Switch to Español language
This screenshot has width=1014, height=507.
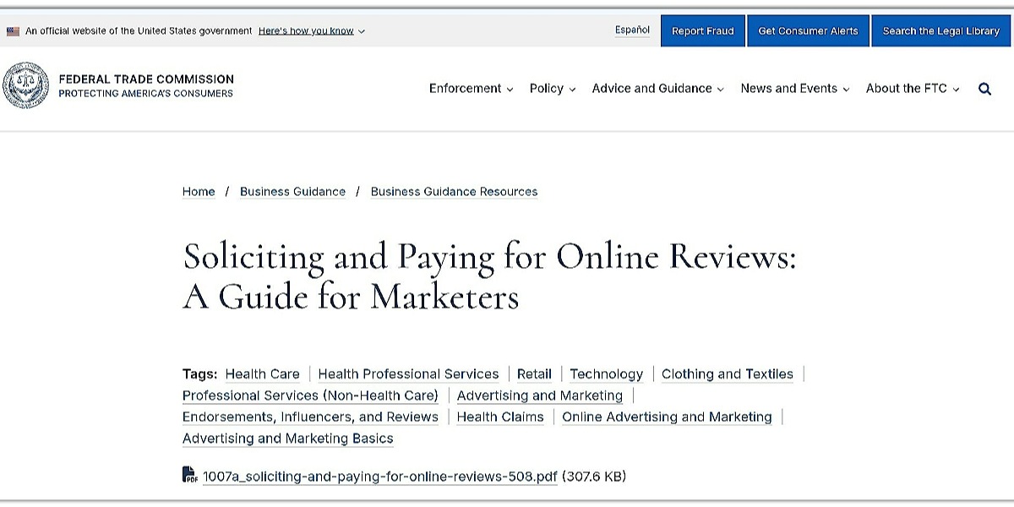632,30
